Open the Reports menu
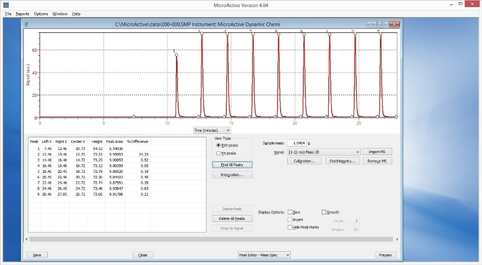The image size is (482, 265). tap(22, 14)
